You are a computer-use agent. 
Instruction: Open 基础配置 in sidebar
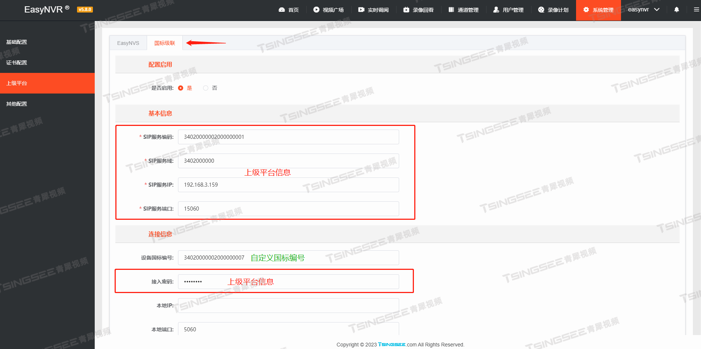47,42
